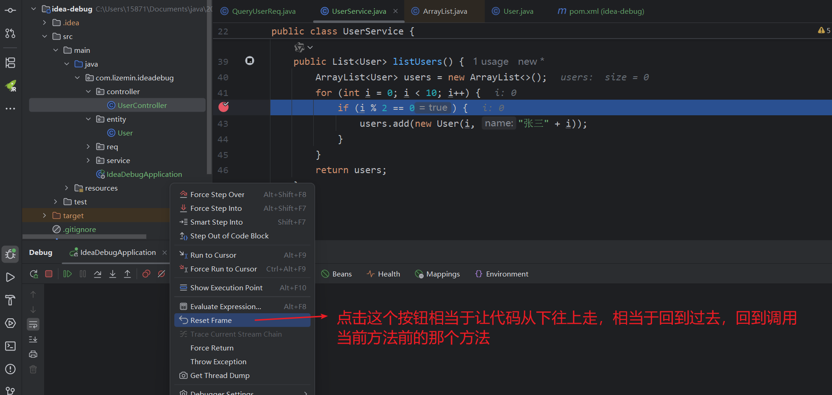The width and height of the screenshot is (832, 395).
Task: Expand the target folder
Action: pos(45,215)
